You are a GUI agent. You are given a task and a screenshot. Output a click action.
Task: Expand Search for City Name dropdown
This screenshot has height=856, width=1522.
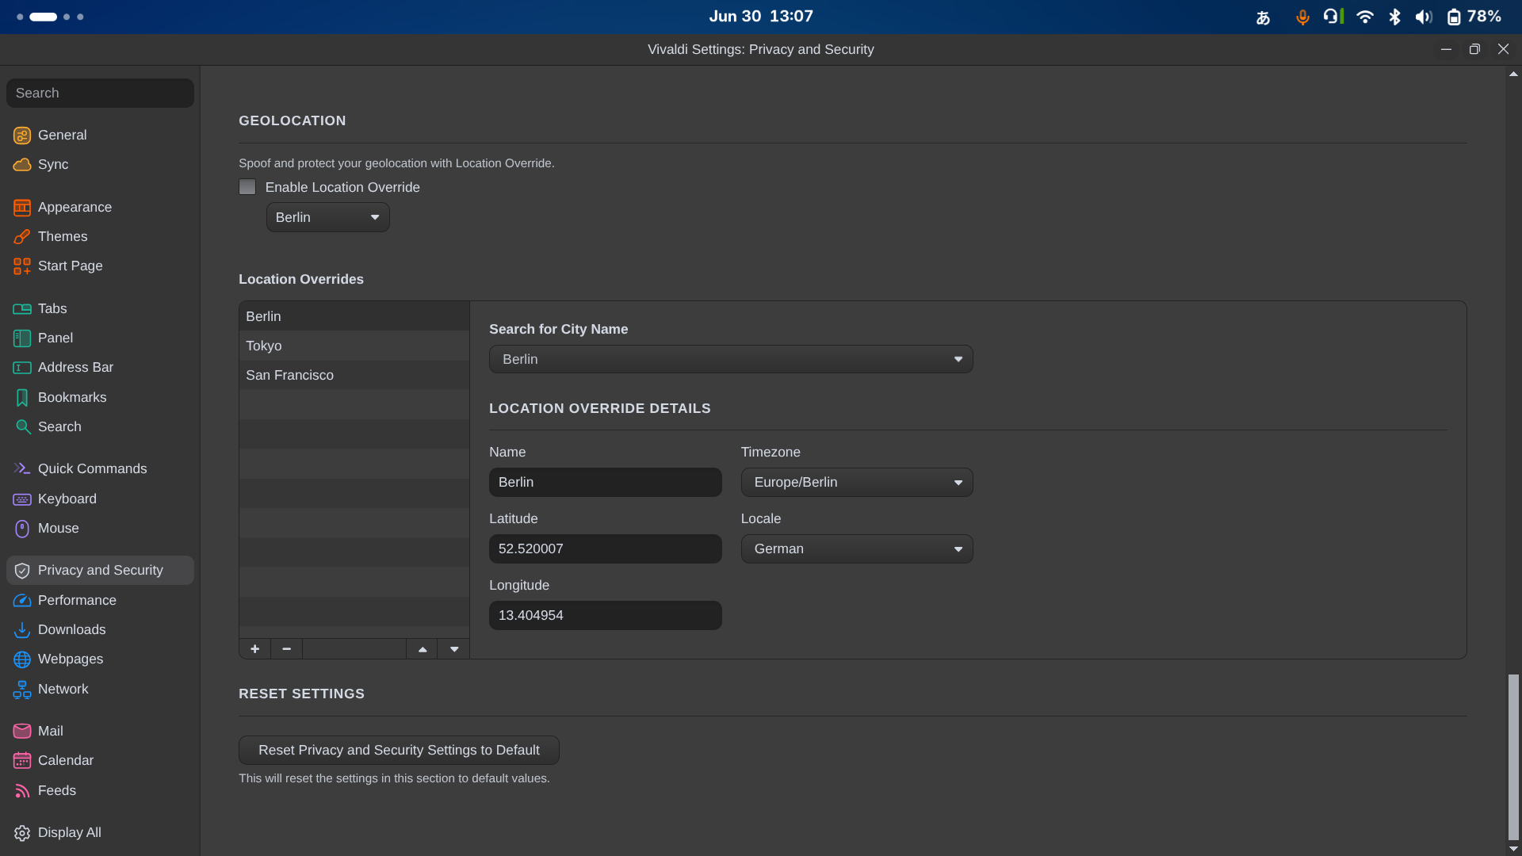click(x=731, y=359)
